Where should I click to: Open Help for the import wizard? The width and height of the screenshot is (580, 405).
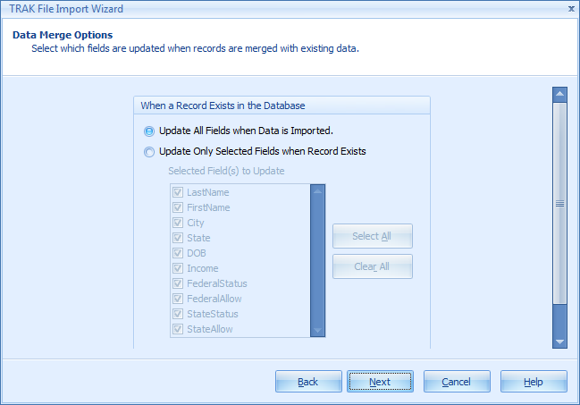pos(534,382)
